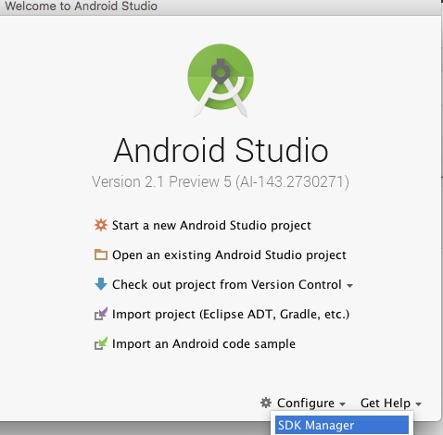Viewport: 443px width, 435px height.
Task: Open the Configure dropdown menu
Action: 311,403
